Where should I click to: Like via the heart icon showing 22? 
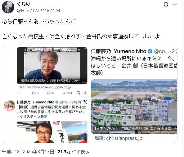point(51,93)
